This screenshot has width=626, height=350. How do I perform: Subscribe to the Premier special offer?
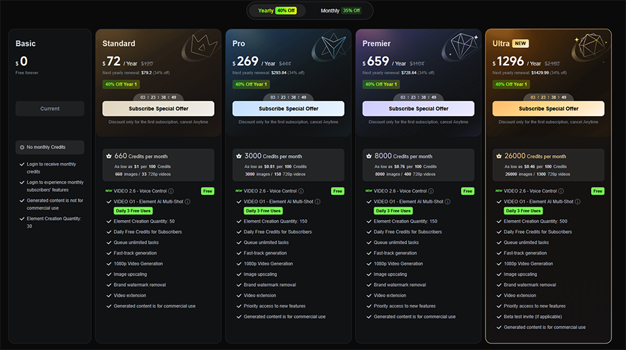tap(419, 109)
